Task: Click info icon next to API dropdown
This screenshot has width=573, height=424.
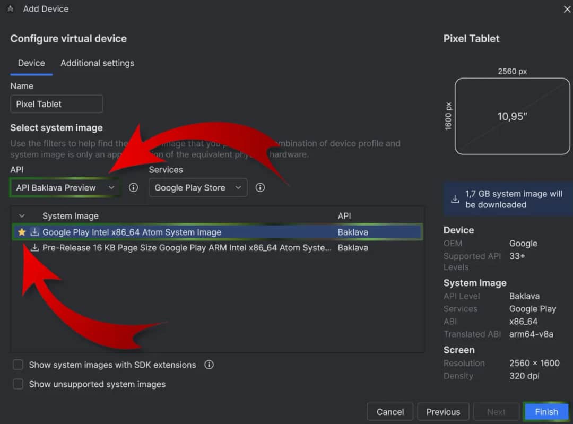Action: 134,188
